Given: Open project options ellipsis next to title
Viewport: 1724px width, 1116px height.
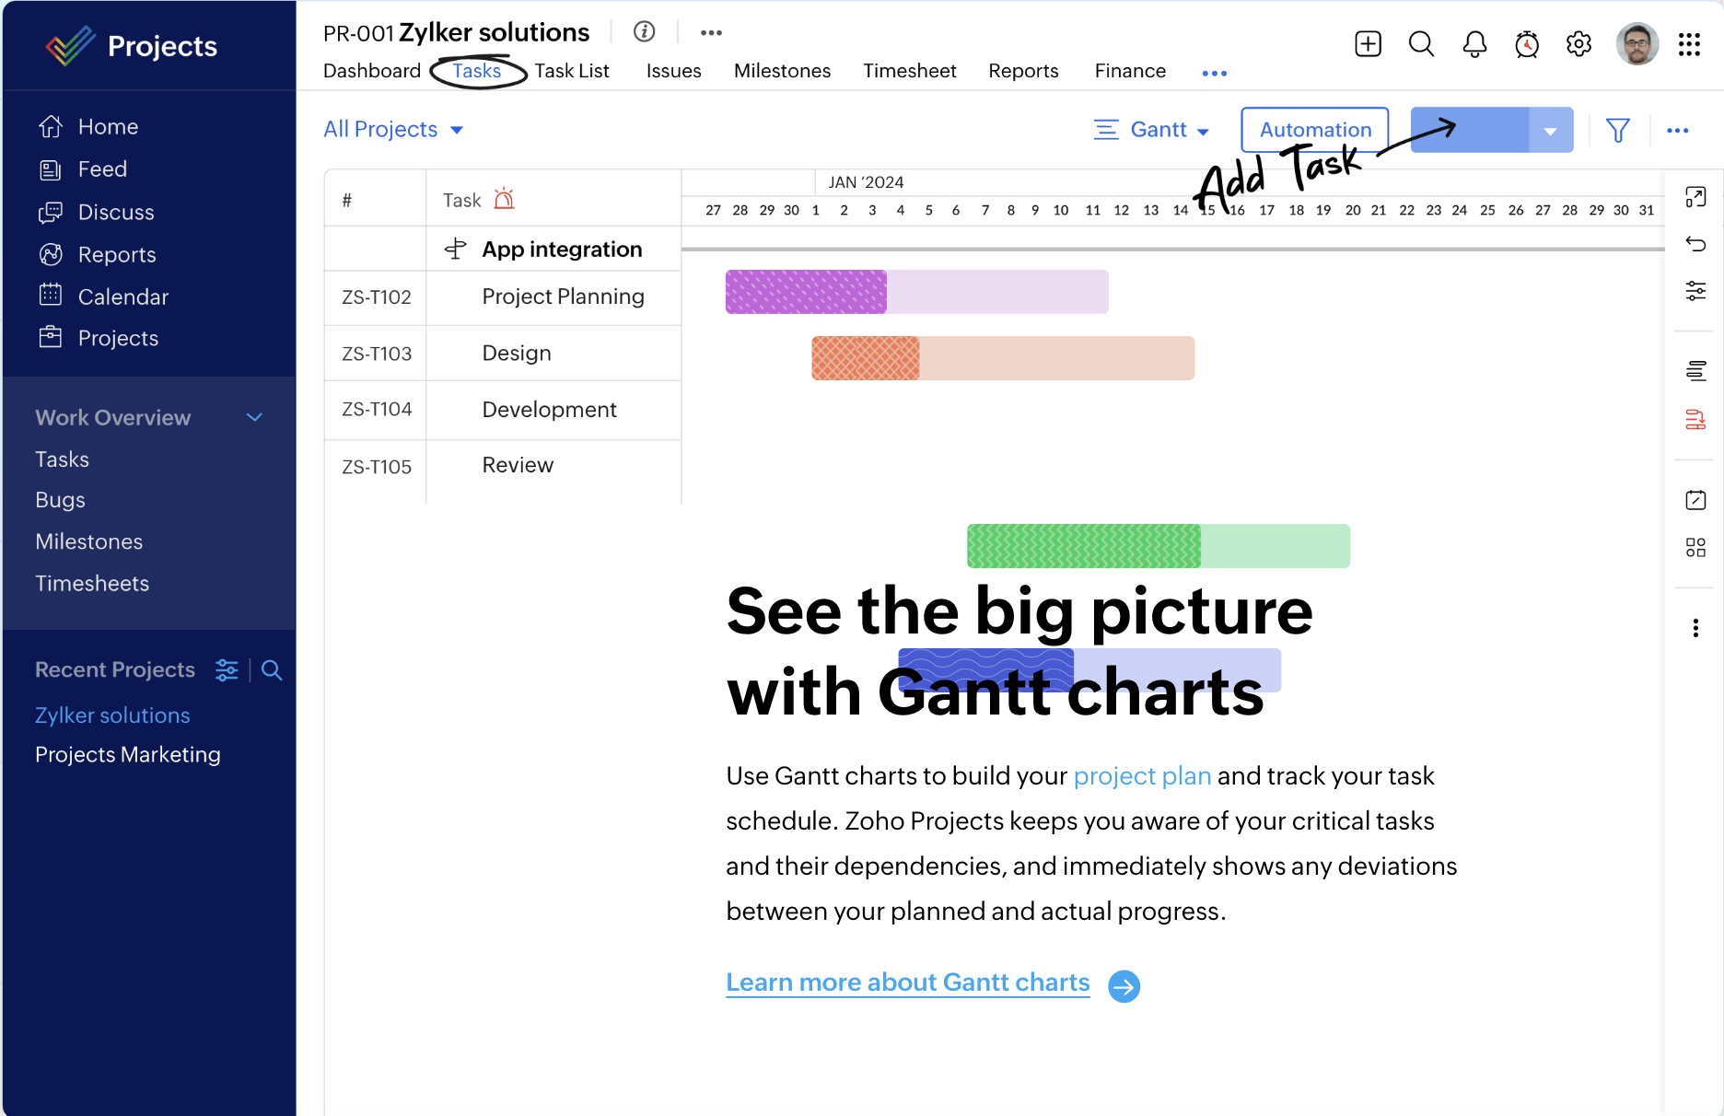Looking at the screenshot, I should pos(711,32).
